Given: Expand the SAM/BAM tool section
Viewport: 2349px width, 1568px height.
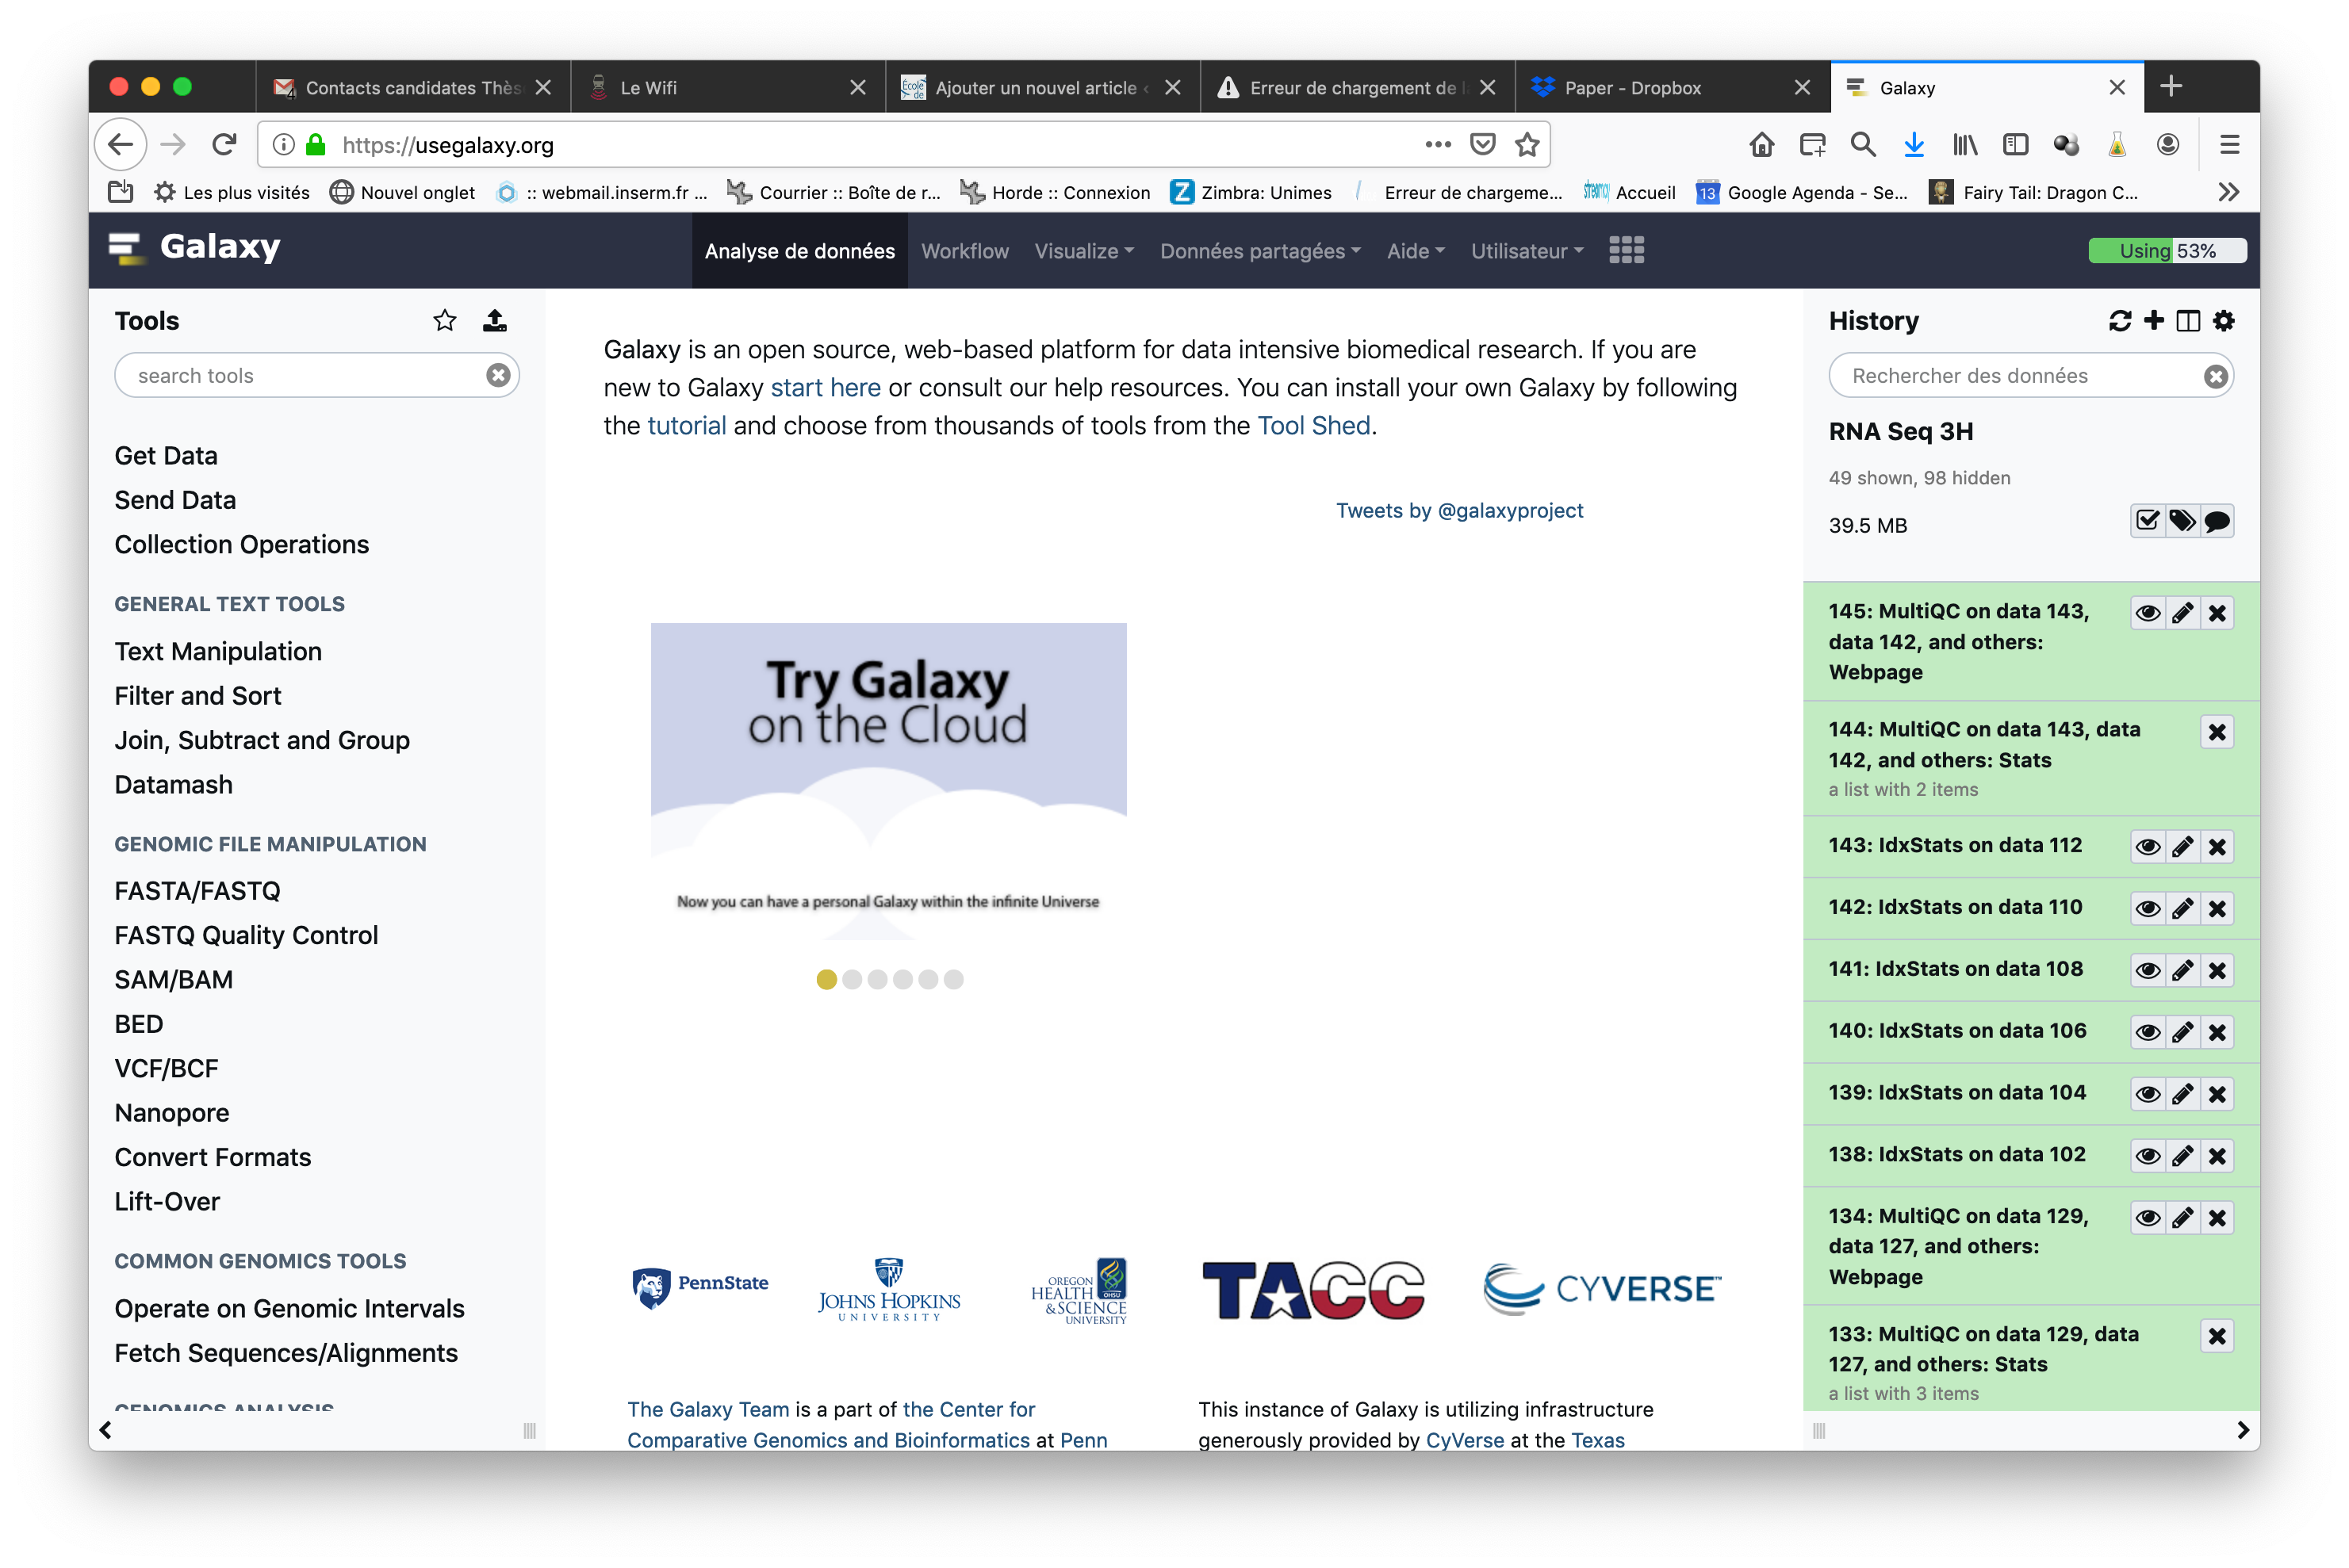Looking at the screenshot, I should pos(173,980).
